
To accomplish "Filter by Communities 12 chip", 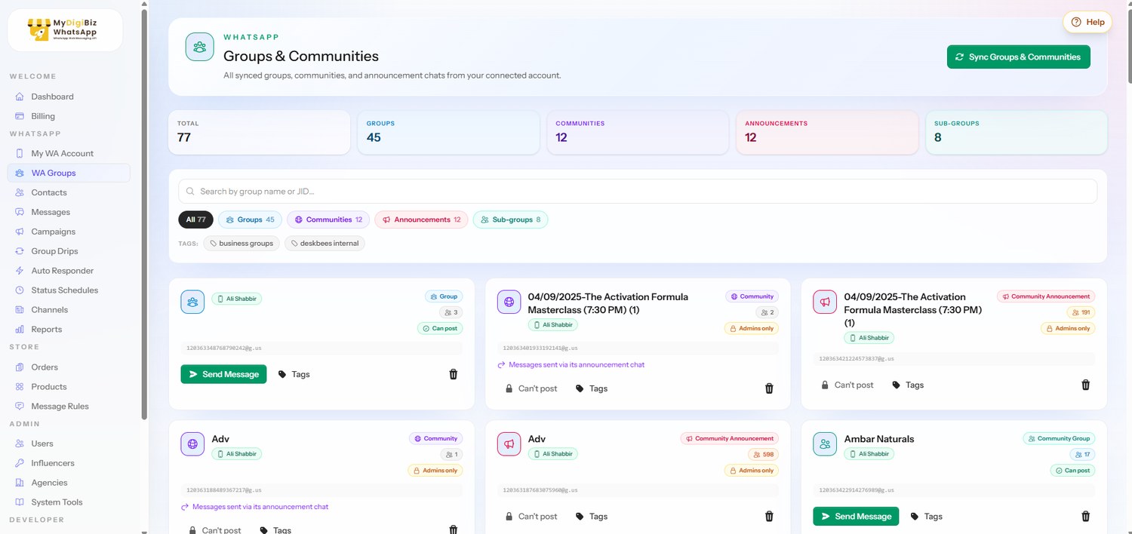I will 328,219.
